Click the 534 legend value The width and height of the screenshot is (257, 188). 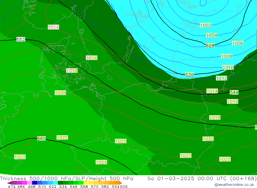(63, 187)
